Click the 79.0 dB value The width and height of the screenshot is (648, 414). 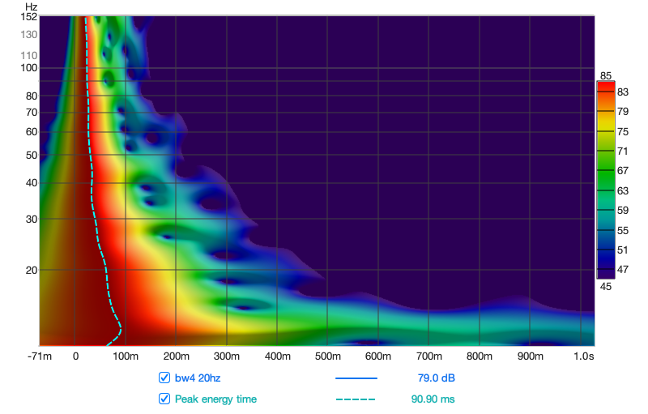click(x=436, y=378)
